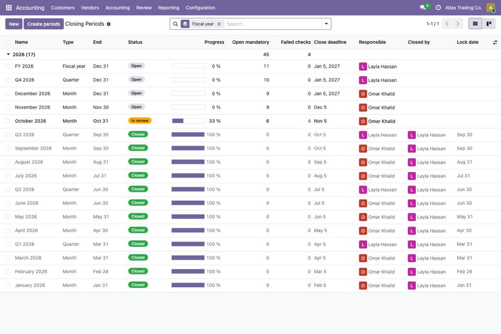
Task: Open the Customers menu
Action: [63, 8]
